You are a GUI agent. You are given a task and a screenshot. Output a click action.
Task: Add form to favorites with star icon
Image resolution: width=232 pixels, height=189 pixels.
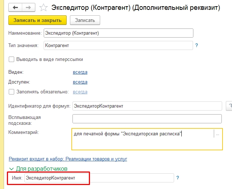click(43, 8)
